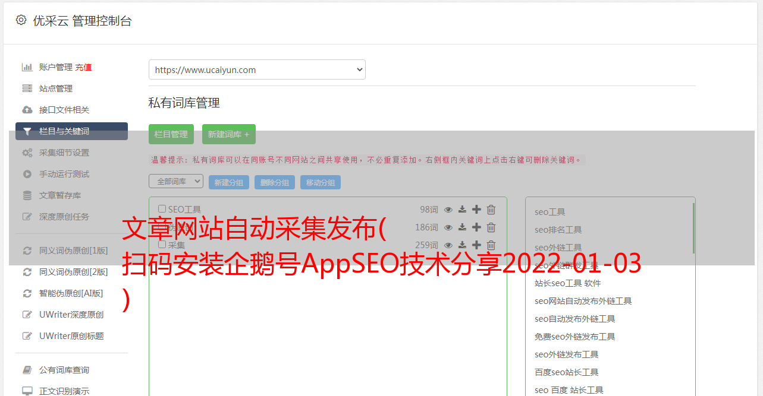763x396 pixels.
Task: Check the SEO工具 library checkbox
Action: (x=162, y=209)
